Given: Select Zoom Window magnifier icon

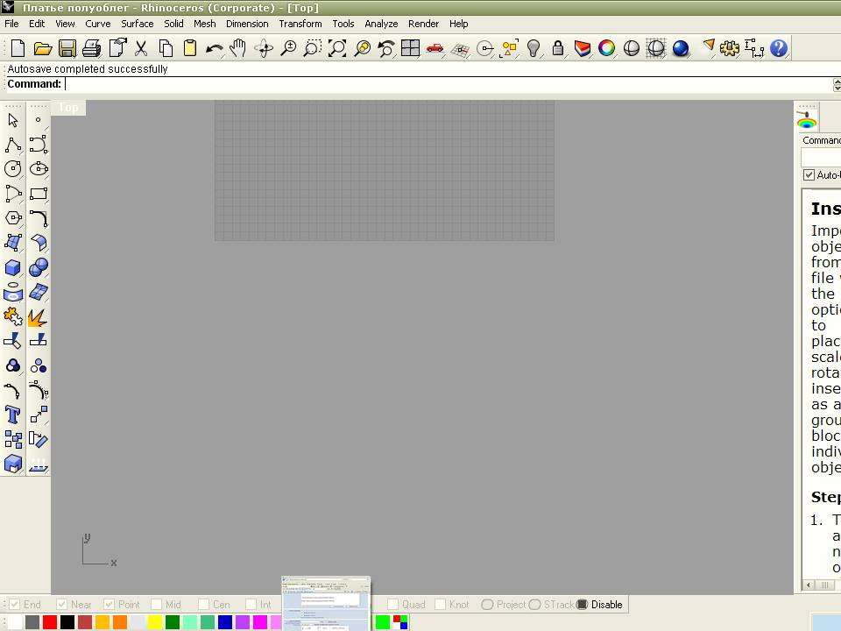Looking at the screenshot, I should 312,48.
